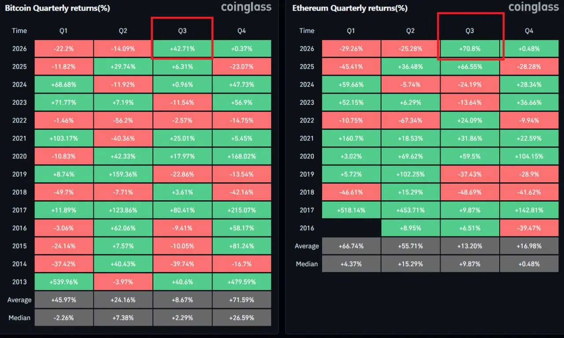Click Ethereum Average Q1 value +66.74%
The image size is (564, 338).
(x=351, y=246)
